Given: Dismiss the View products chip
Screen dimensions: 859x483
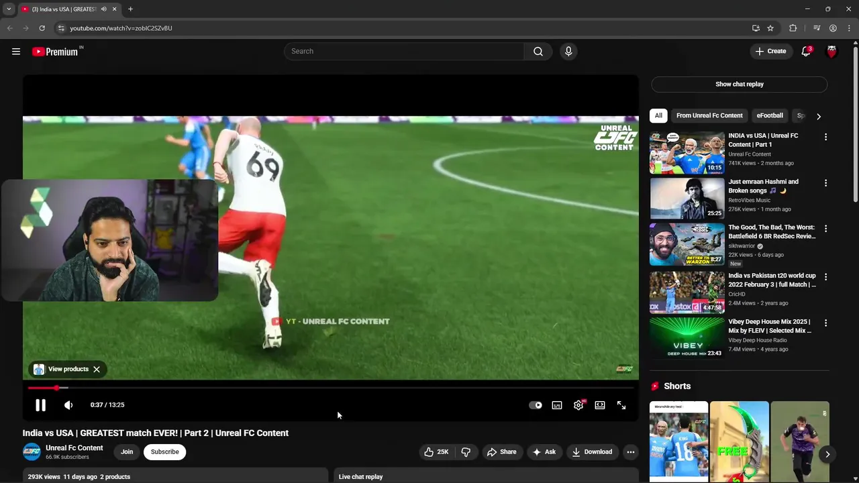Looking at the screenshot, I should tap(97, 370).
